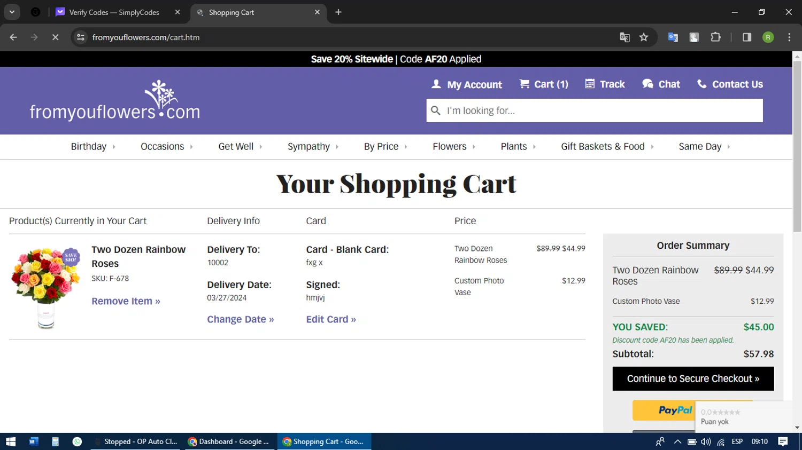Click the search magnifier icon
Viewport: 802px width, 450px height.
tap(436, 110)
